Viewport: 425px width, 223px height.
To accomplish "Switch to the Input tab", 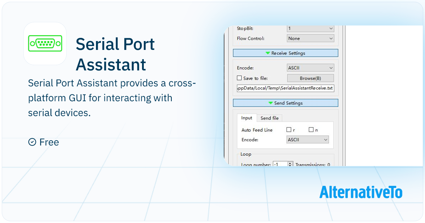I will (247, 118).
